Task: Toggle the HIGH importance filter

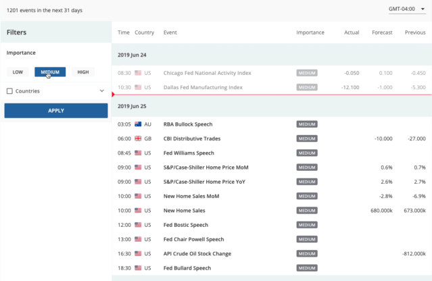Action: coord(82,72)
